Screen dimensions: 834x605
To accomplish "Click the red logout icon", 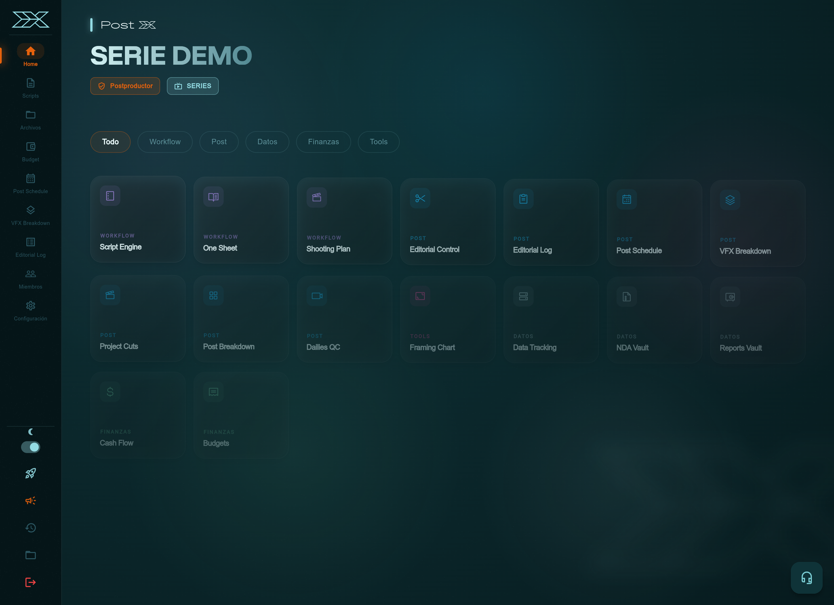I will pos(30,582).
